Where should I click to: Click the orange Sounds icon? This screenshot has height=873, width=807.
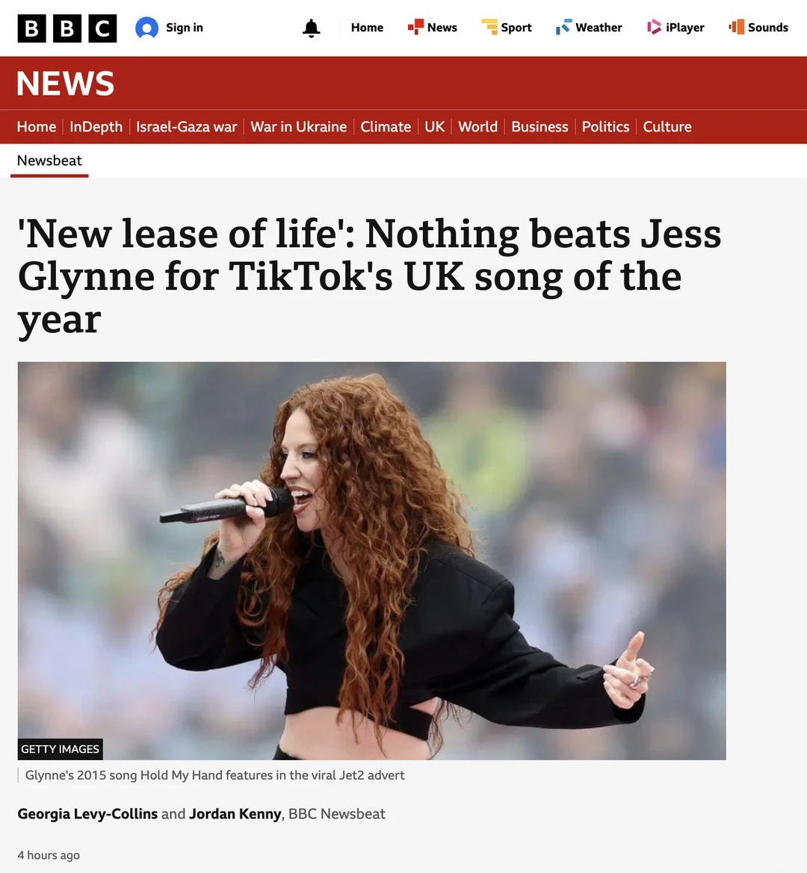[x=736, y=27]
